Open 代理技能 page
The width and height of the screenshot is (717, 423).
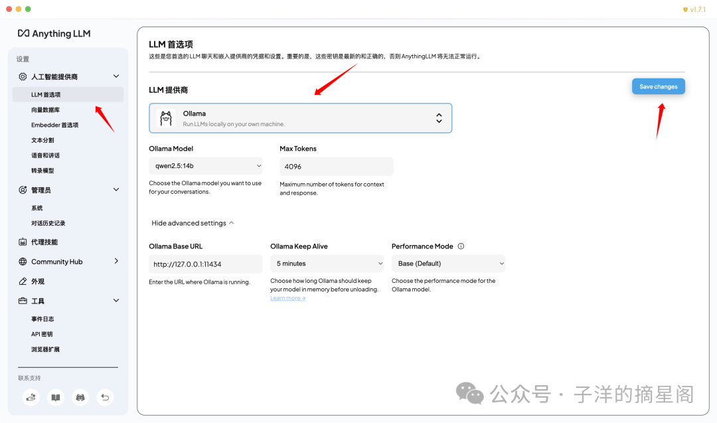[x=44, y=242]
